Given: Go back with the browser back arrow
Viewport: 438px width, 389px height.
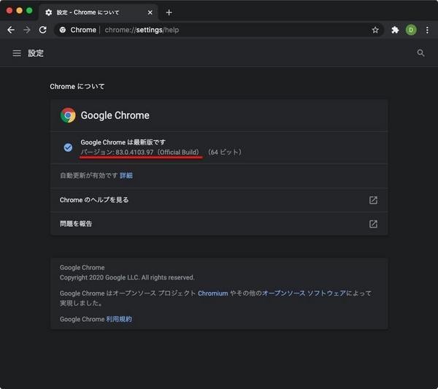Looking at the screenshot, I should (11, 30).
